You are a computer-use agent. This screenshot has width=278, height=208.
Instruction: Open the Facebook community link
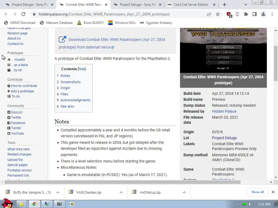pos(16,123)
